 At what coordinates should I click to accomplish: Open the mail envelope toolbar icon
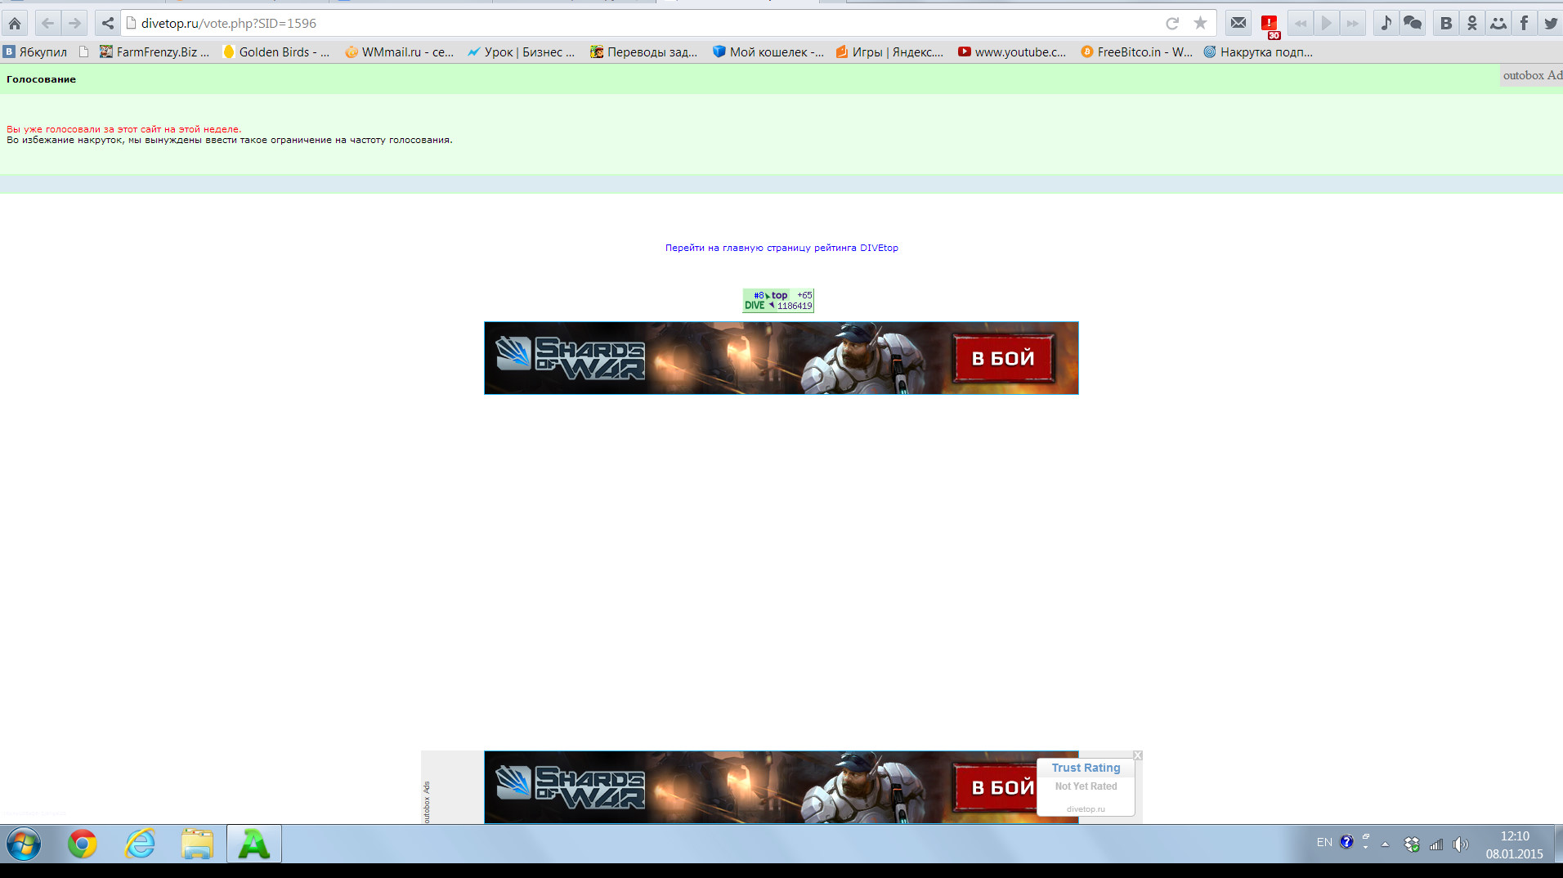pos(1238,24)
